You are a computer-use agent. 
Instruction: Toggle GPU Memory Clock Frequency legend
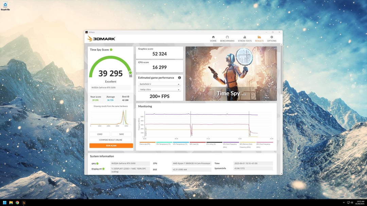[247, 145]
